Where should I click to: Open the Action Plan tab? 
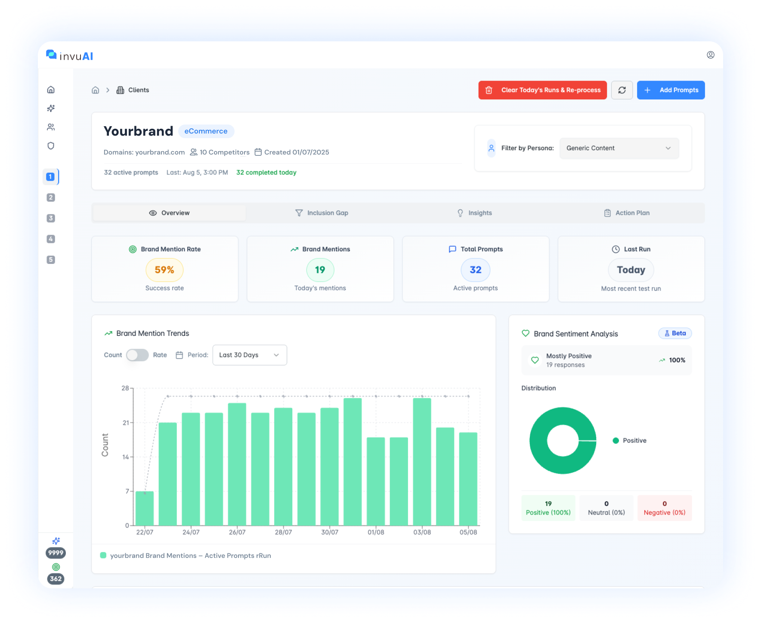click(x=627, y=213)
